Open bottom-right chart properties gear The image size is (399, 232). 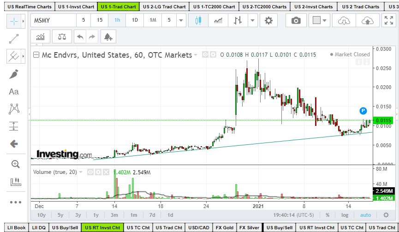point(386,215)
